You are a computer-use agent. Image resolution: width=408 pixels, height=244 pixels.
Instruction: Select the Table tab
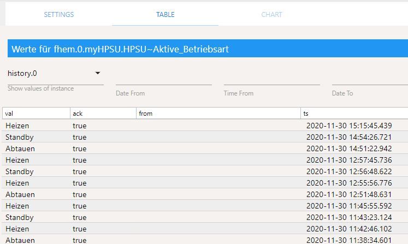pyautogui.click(x=165, y=15)
